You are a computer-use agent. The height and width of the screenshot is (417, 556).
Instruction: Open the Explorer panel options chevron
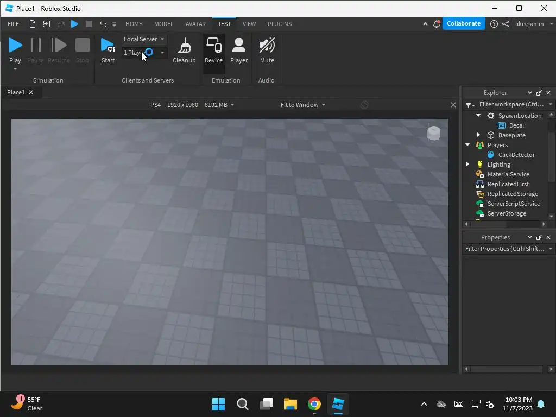pos(529,92)
